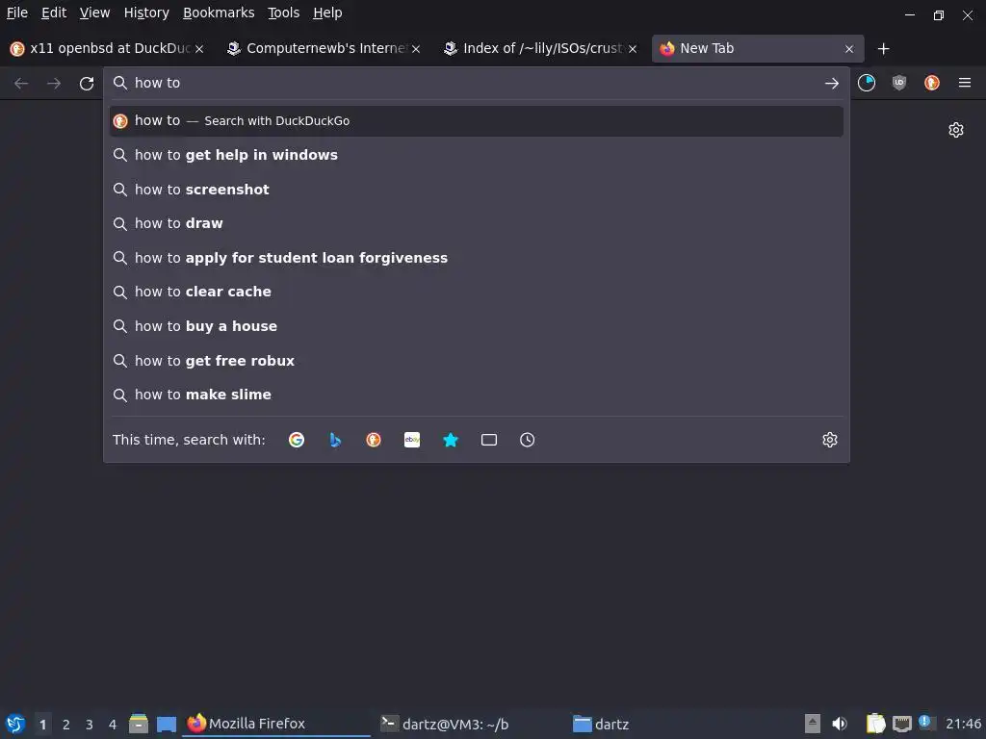Open search settings gear in dropdown
This screenshot has width=986, height=739.
[x=829, y=440]
